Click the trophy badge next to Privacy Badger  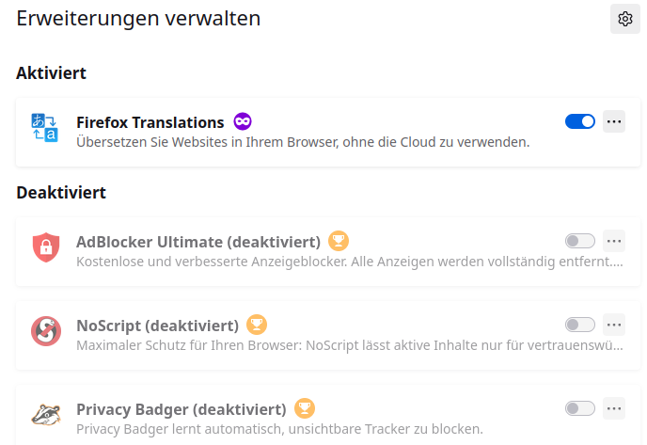point(304,408)
